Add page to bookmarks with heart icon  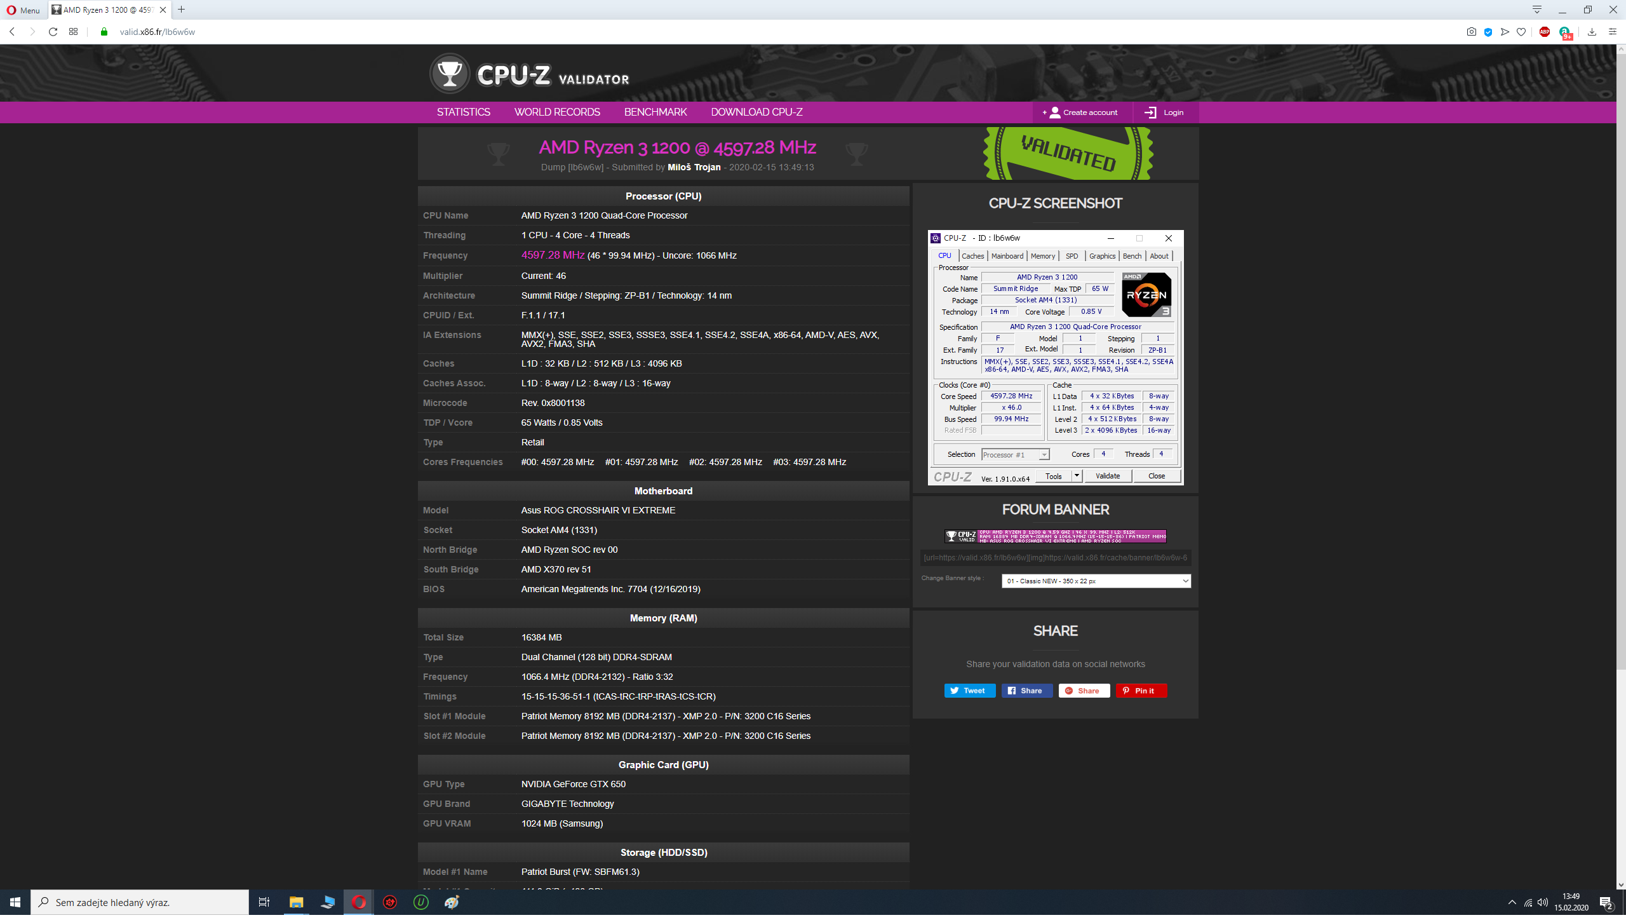[1521, 32]
